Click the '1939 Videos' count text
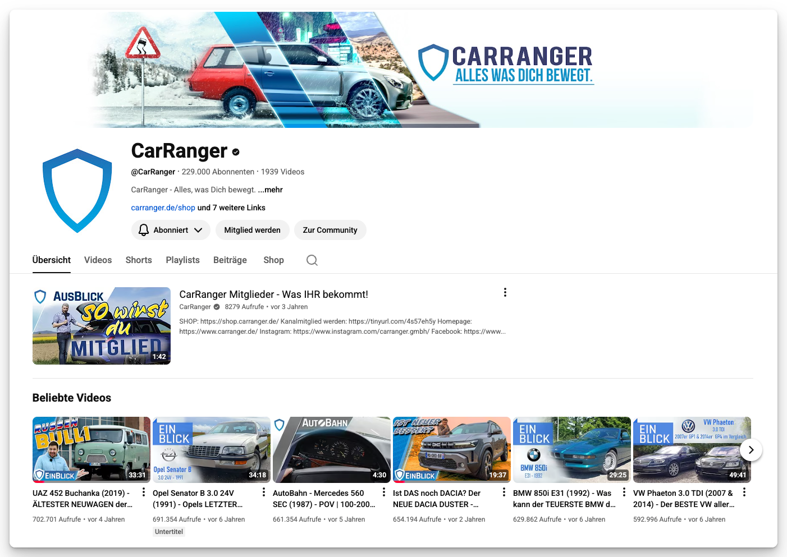This screenshot has width=787, height=557. tap(282, 172)
